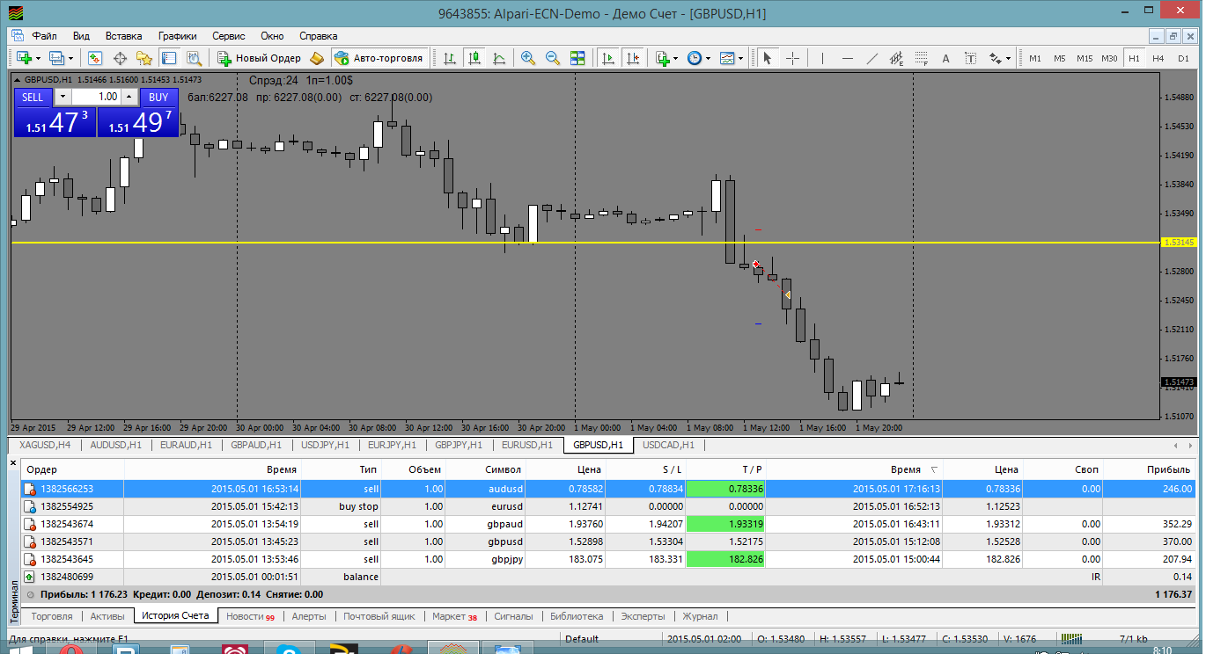Draw a horizontal line tool
1206x654 pixels.
[x=847, y=58]
